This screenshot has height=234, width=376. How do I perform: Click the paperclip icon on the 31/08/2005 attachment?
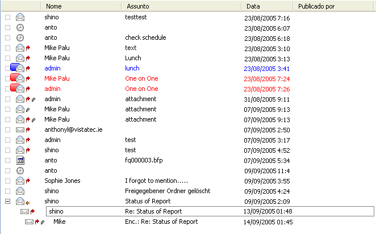(x=34, y=99)
